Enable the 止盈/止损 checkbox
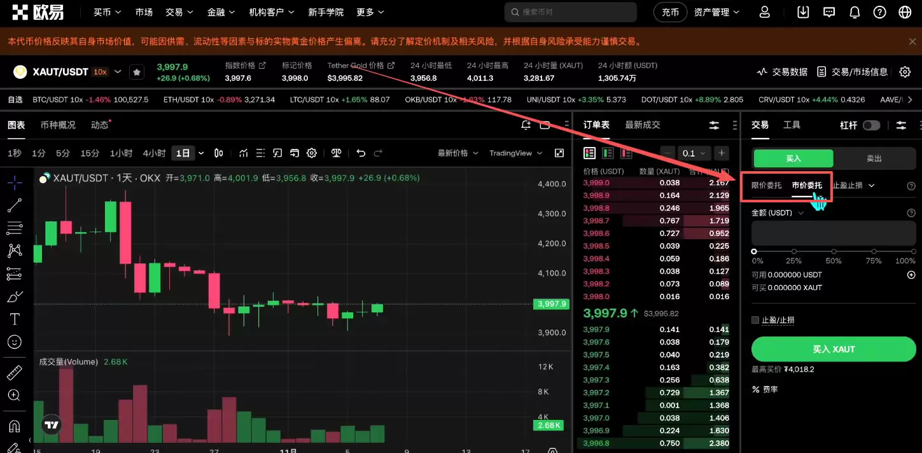The width and height of the screenshot is (922, 453). point(755,319)
